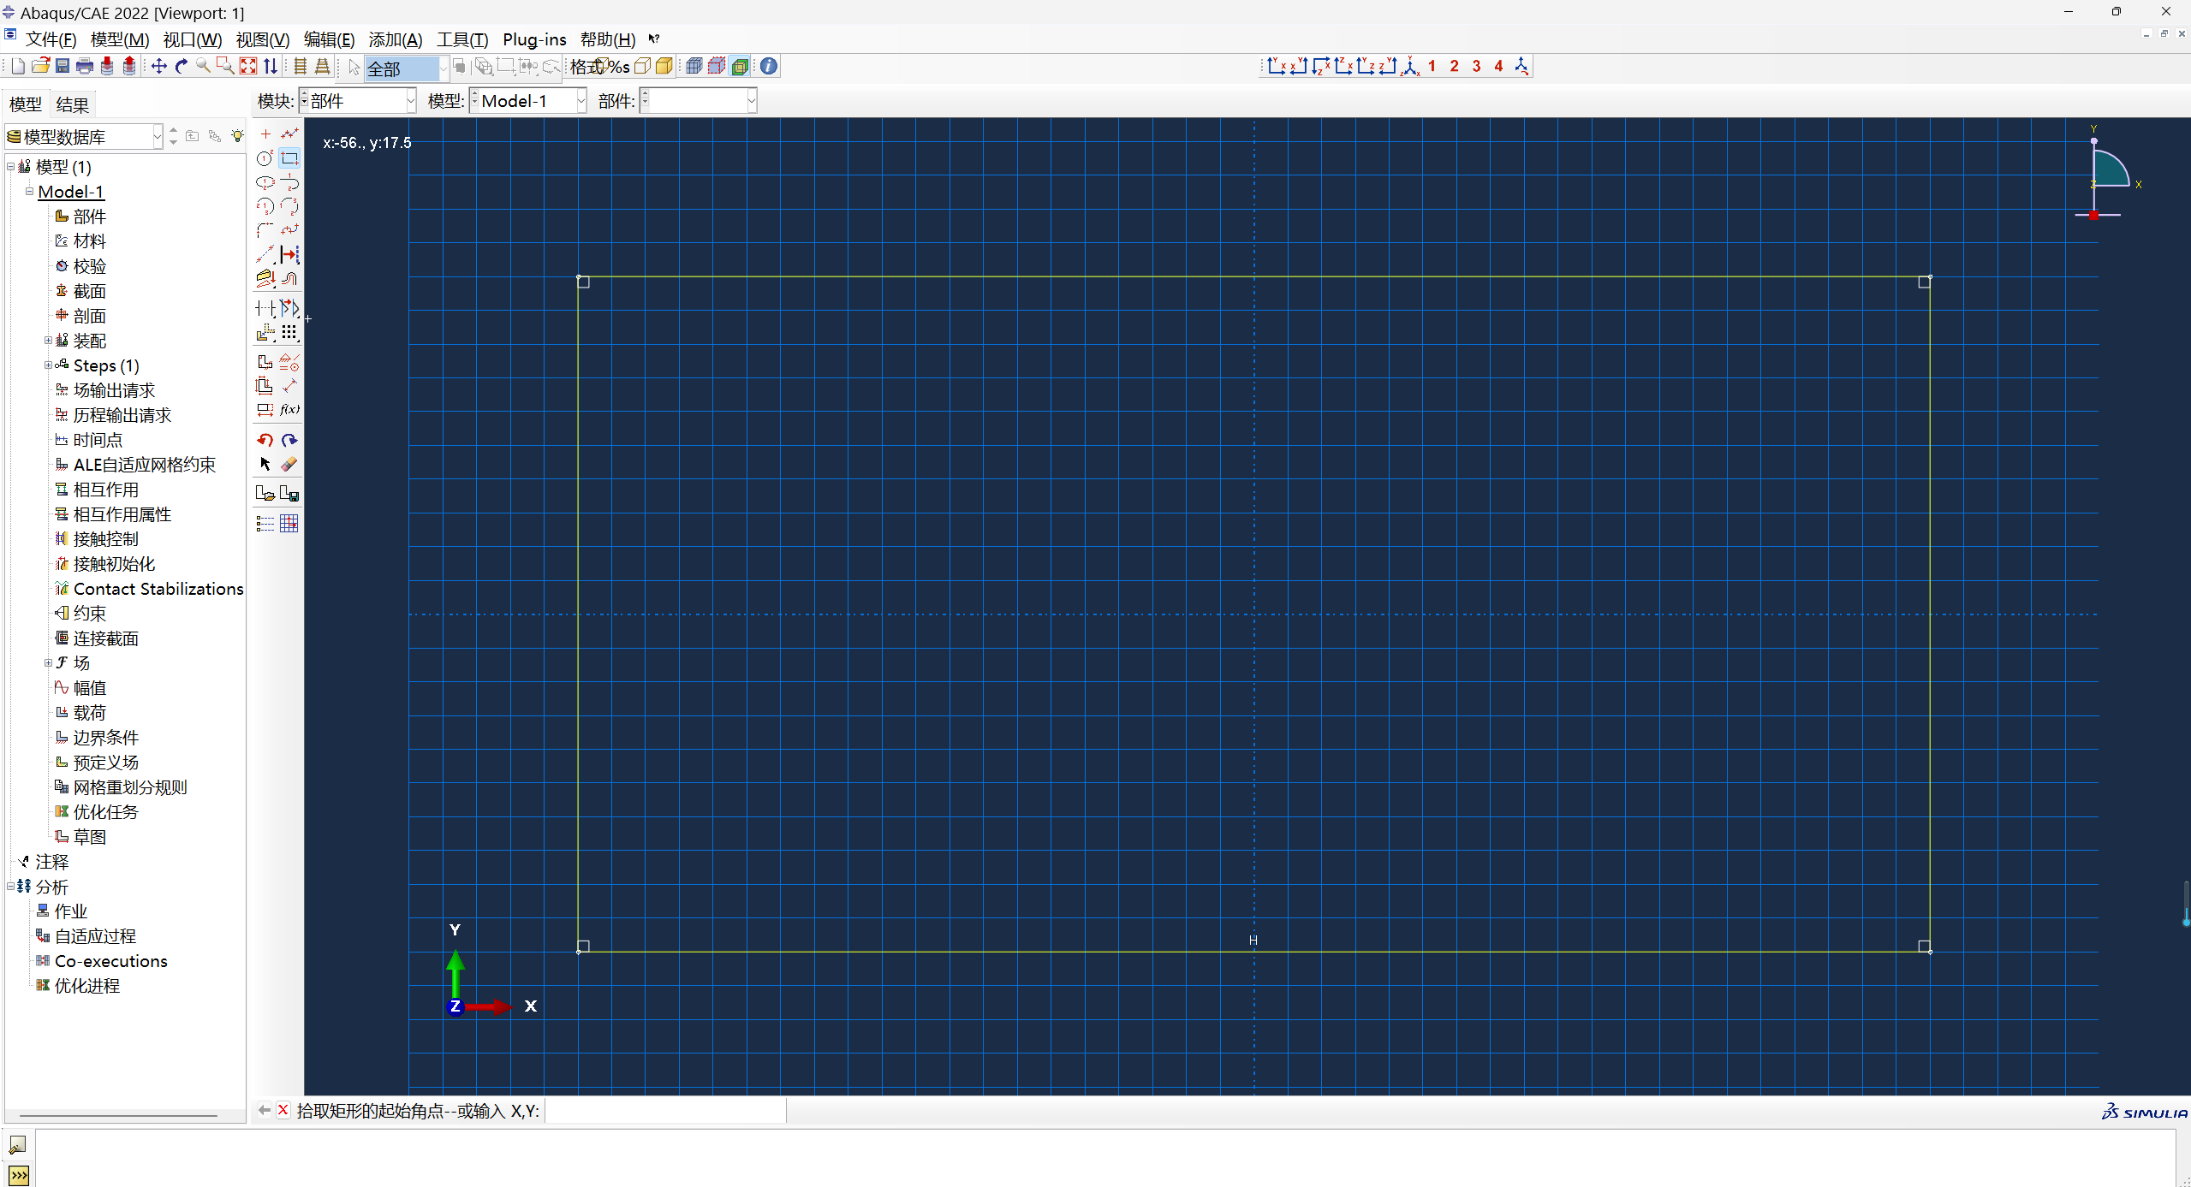This screenshot has width=2191, height=1187.
Task: Select the Create Rectangle tool
Action: point(290,158)
